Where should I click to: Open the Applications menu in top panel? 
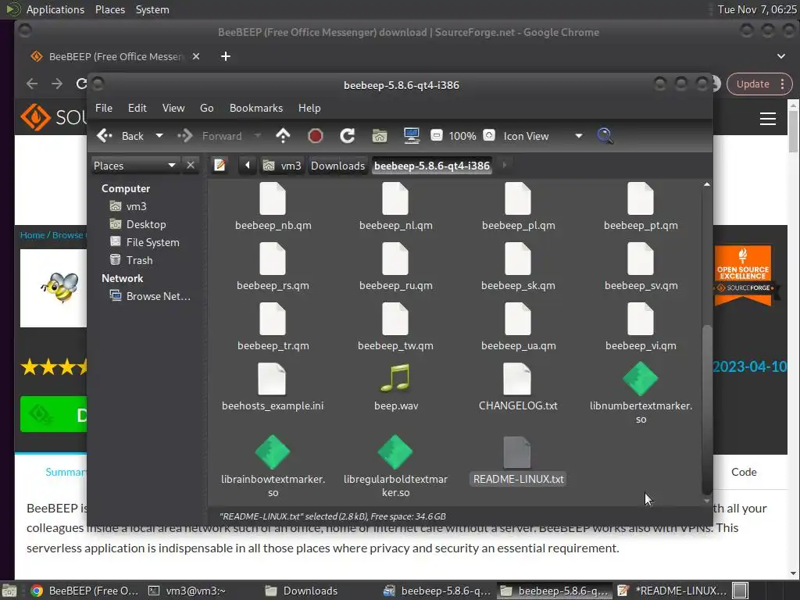pos(55,9)
